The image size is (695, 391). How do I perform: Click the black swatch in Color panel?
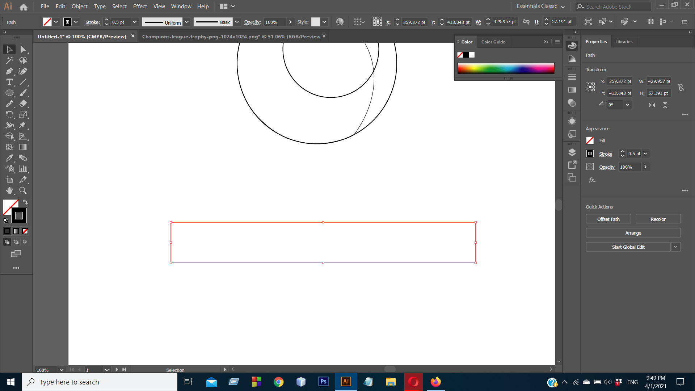coord(466,55)
